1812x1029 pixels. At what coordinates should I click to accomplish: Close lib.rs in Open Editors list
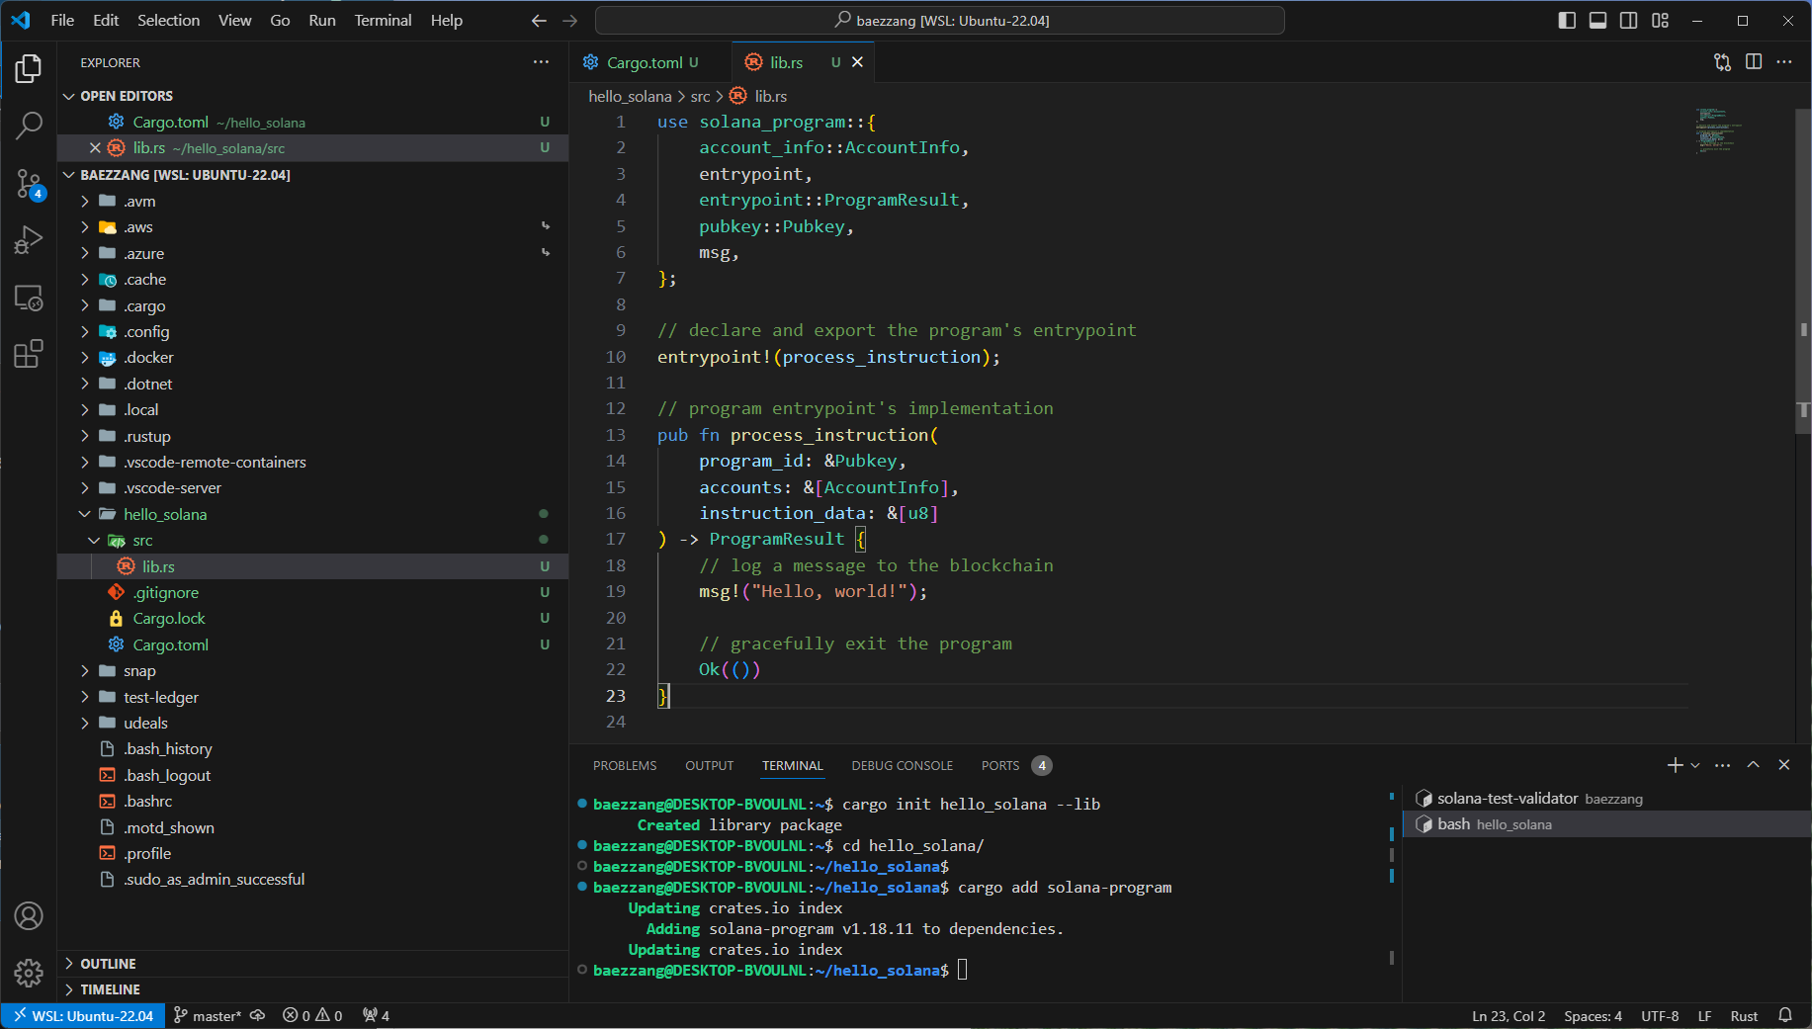click(95, 148)
